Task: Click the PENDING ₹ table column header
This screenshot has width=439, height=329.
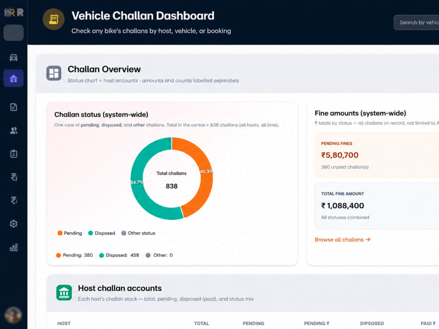Action: 317,323
